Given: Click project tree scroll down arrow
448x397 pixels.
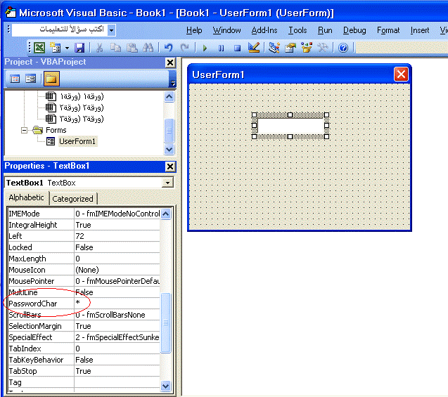Looking at the screenshot, I should point(169,149).
